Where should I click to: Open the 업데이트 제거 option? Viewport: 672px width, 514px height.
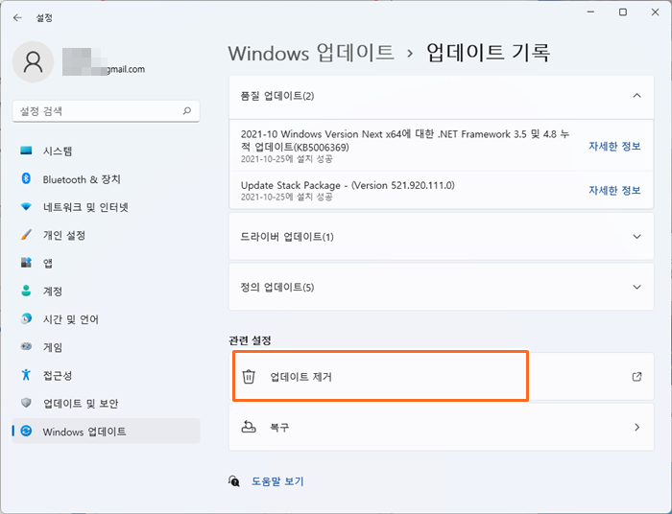(x=442, y=377)
